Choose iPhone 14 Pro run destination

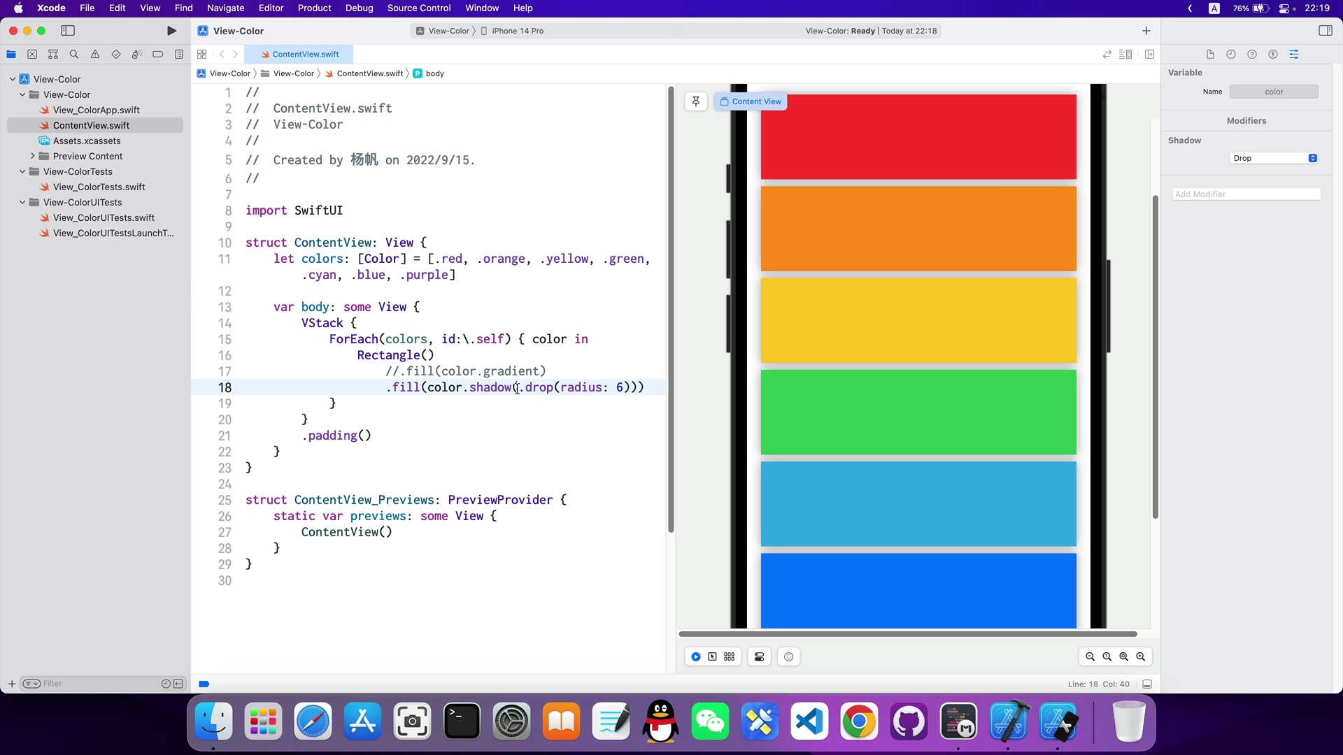[x=518, y=31]
